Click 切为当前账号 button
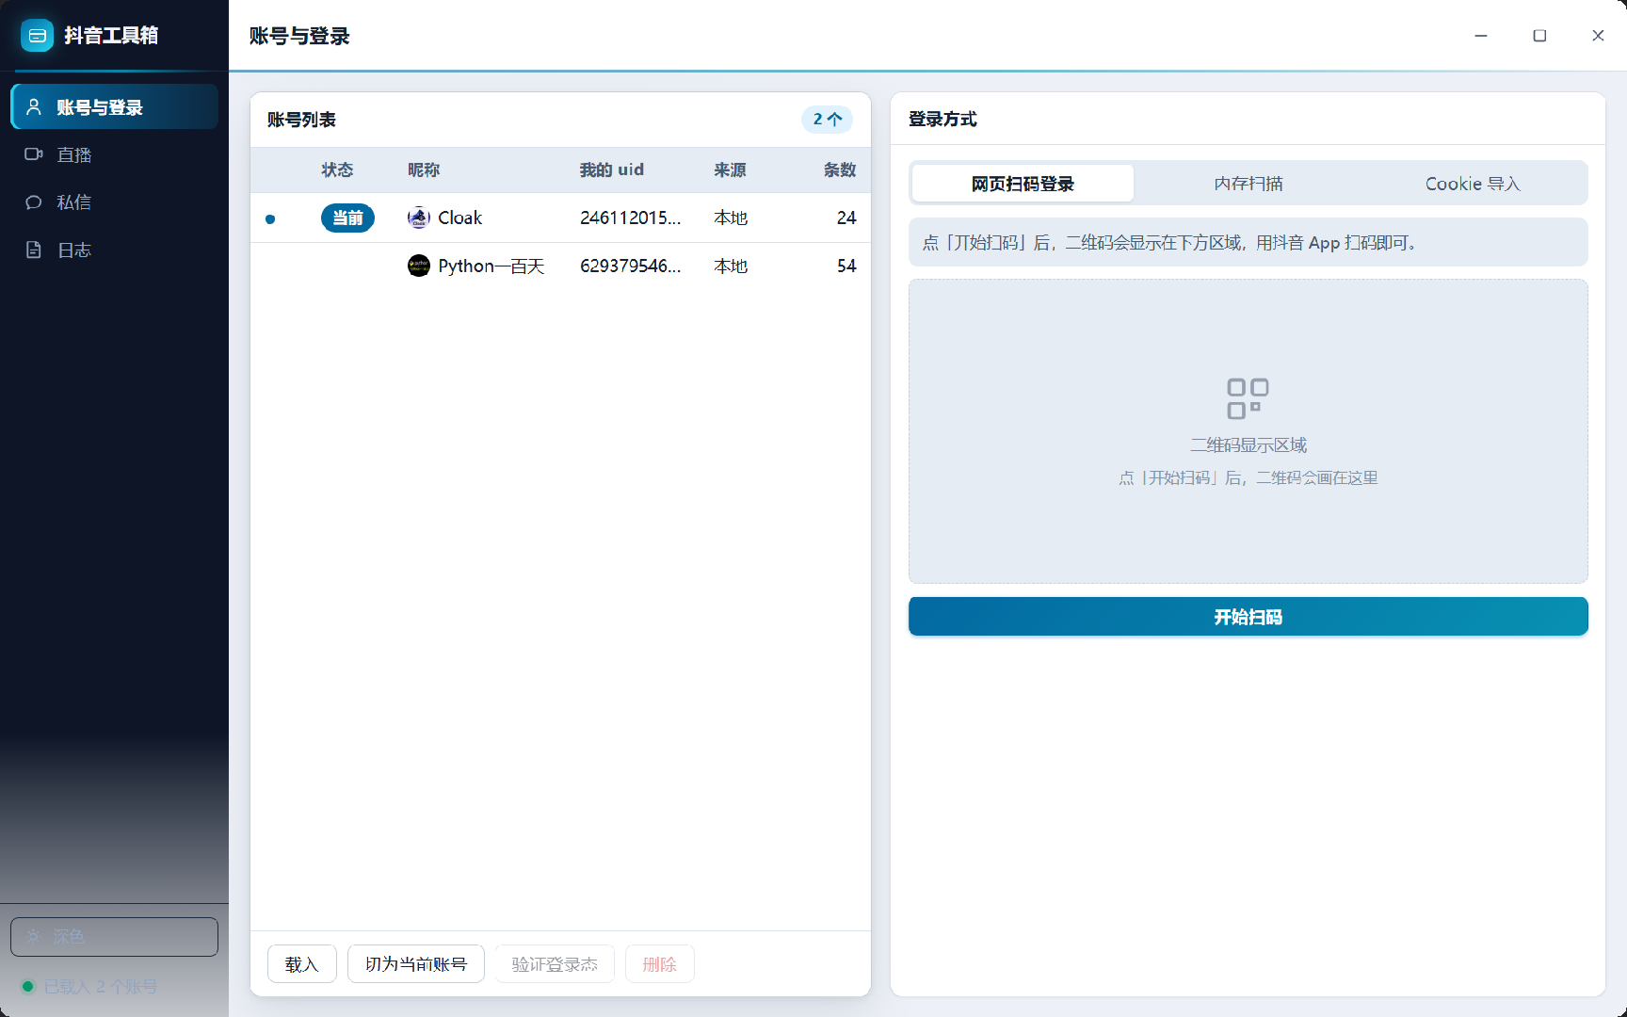 (x=416, y=964)
